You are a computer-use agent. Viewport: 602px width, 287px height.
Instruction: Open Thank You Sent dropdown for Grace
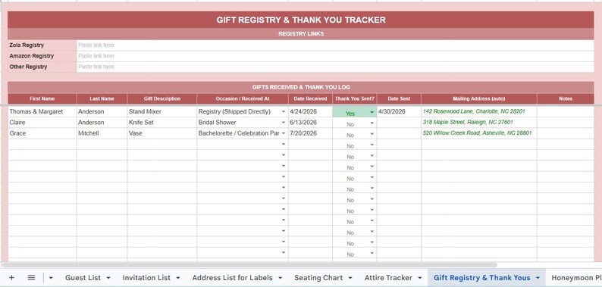[x=372, y=134]
